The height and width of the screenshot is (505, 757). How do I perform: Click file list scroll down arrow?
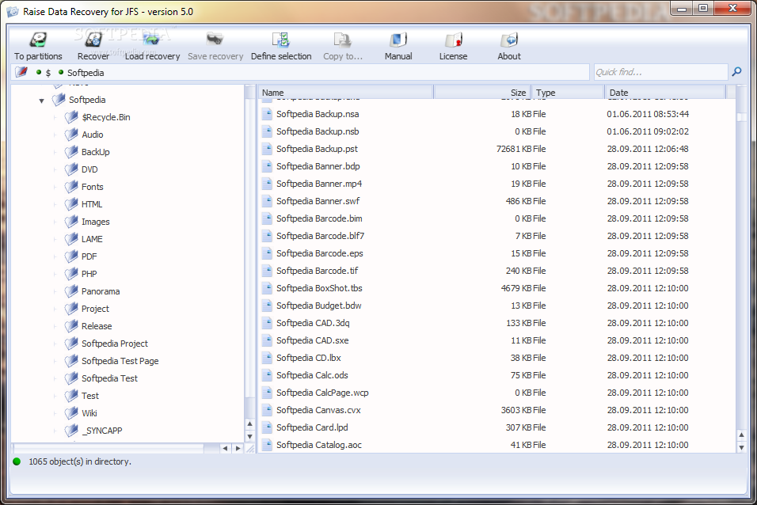741,447
